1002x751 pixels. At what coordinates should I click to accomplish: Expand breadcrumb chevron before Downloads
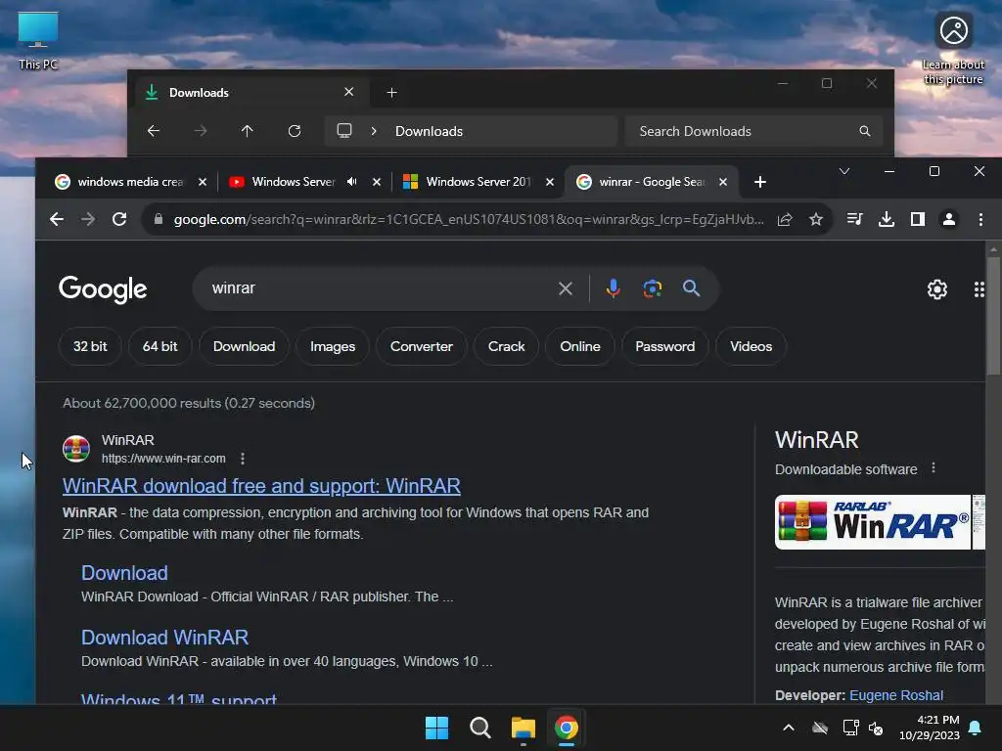tap(374, 131)
